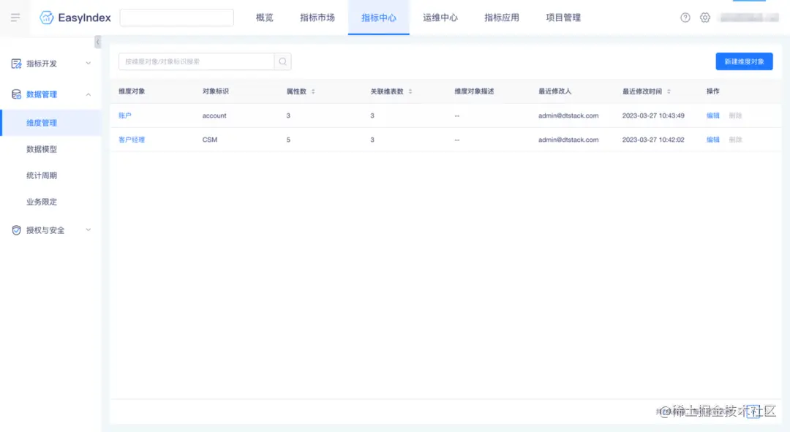Expand the 授权与安全 menu chevron
The width and height of the screenshot is (790, 432).
click(x=89, y=230)
